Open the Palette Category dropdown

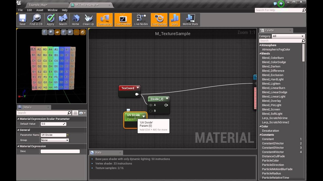click(x=288, y=36)
